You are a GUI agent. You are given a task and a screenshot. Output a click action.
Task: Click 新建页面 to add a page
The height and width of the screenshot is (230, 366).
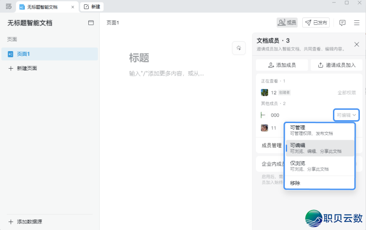click(23, 68)
